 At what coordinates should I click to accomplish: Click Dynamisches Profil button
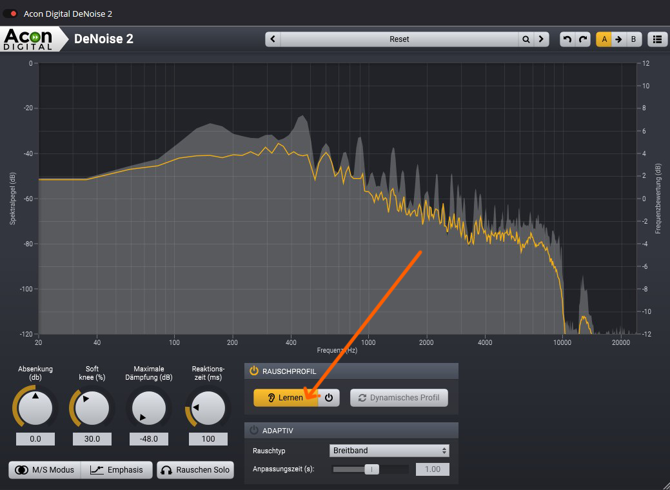point(399,397)
